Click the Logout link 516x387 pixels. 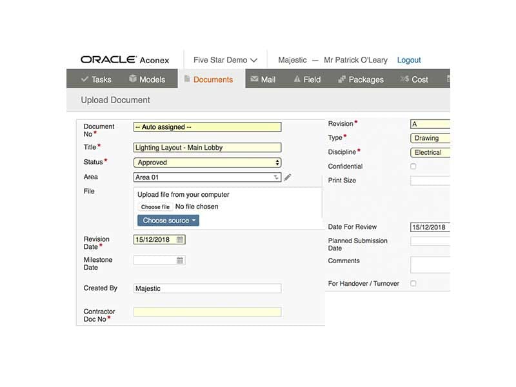(x=409, y=59)
